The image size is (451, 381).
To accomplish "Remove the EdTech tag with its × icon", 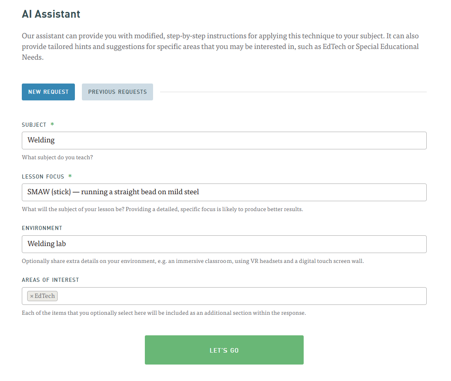I will coord(32,296).
